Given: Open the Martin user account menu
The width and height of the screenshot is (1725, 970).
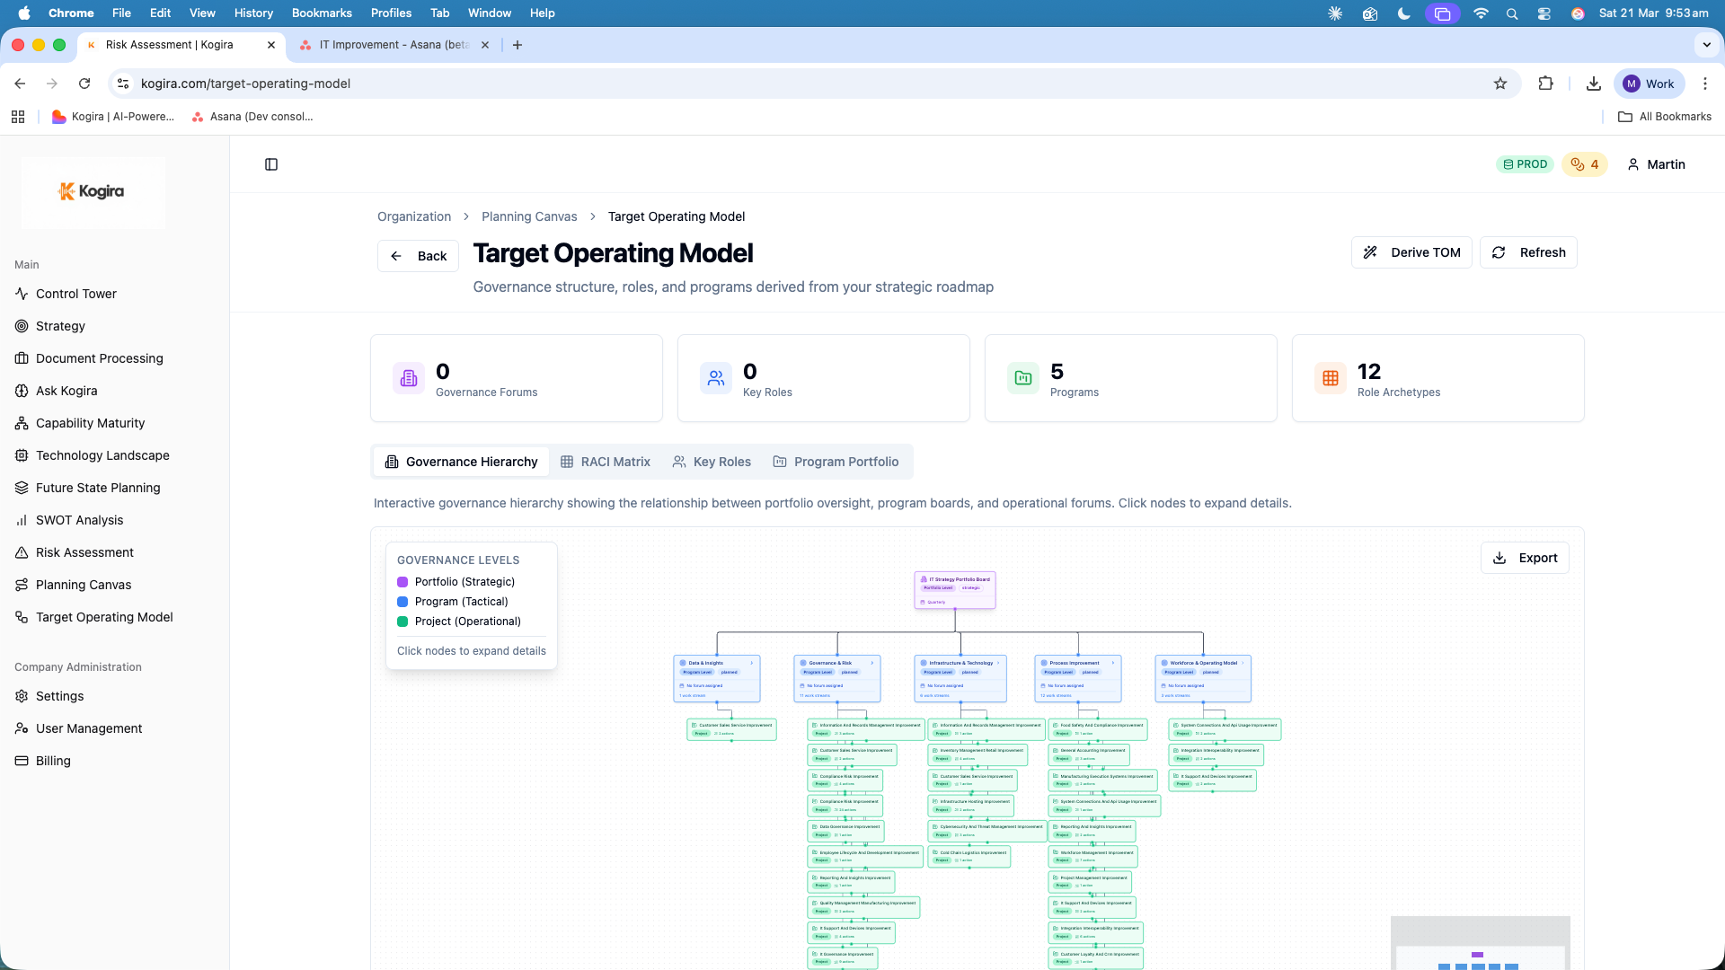Looking at the screenshot, I should pos(1655,164).
